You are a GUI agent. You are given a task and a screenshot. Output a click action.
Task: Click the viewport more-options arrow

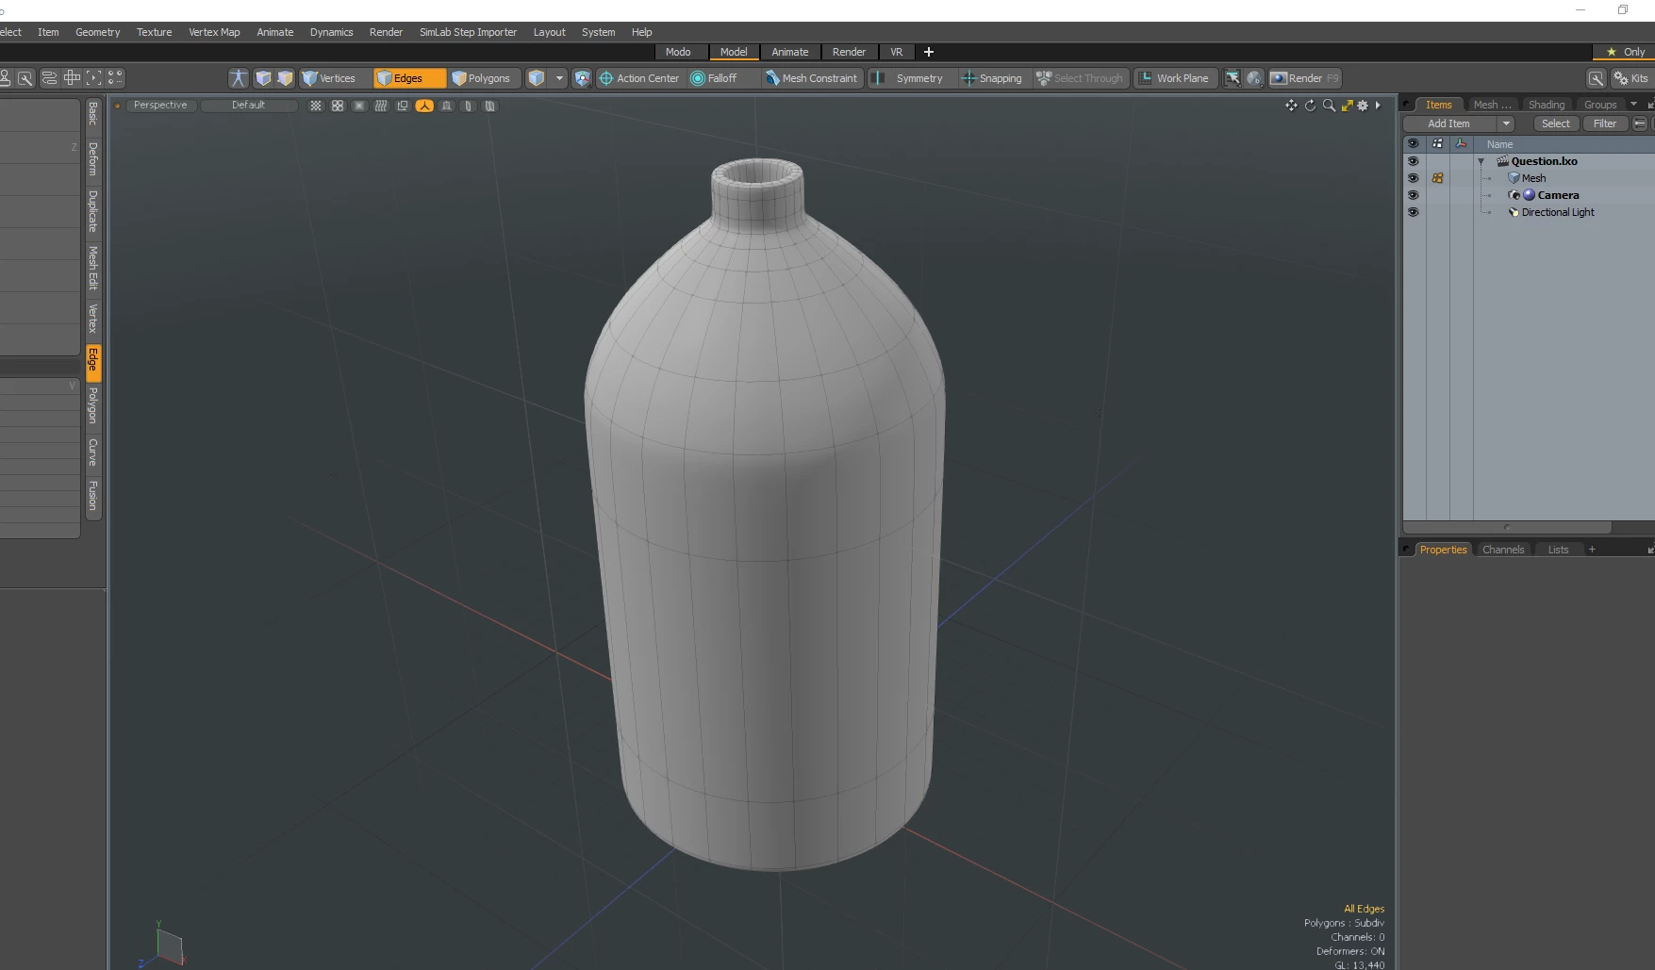[x=1378, y=106]
